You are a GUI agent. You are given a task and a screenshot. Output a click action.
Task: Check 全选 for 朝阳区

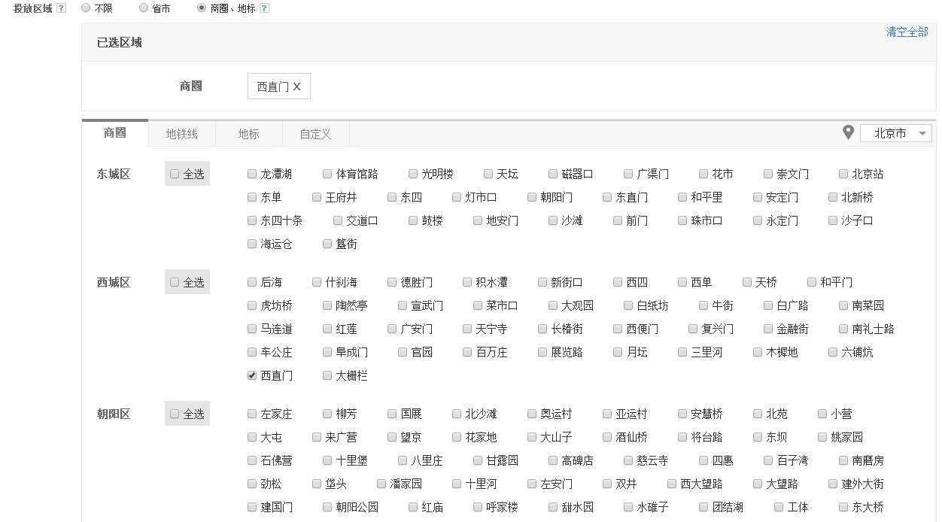175,414
